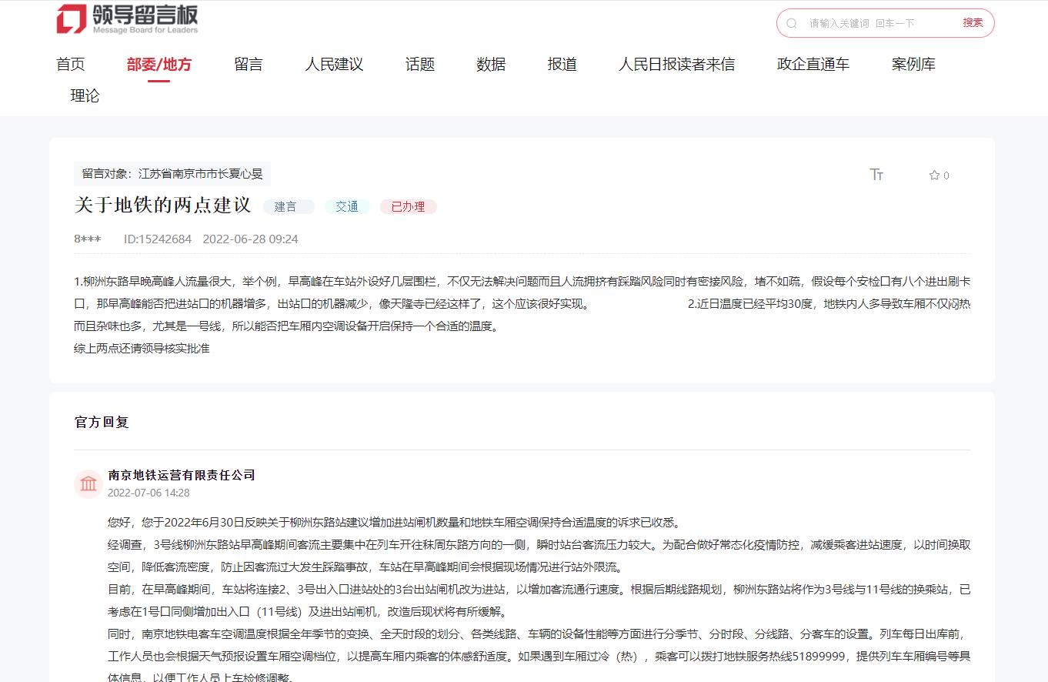Viewport: 1048px width, 682px height.
Task: Open 人民日报读者来信 in navigation
Action: (x=676, y=65)
